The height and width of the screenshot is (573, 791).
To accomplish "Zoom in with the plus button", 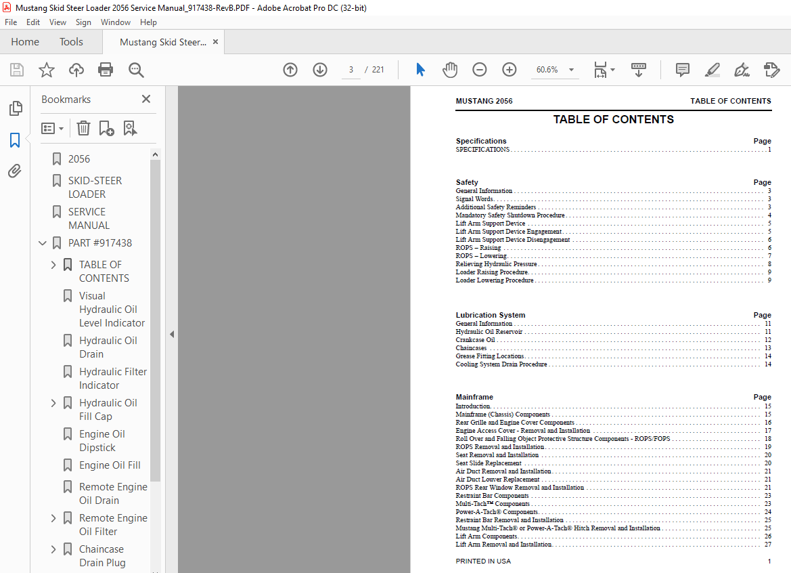I will pyautogui.click(x=509, y=70).
